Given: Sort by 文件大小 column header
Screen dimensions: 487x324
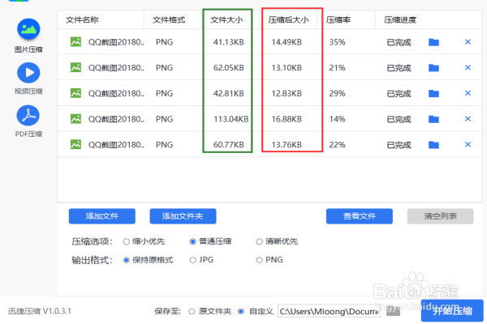Looking at the screenshot, I should coord(226,20).
